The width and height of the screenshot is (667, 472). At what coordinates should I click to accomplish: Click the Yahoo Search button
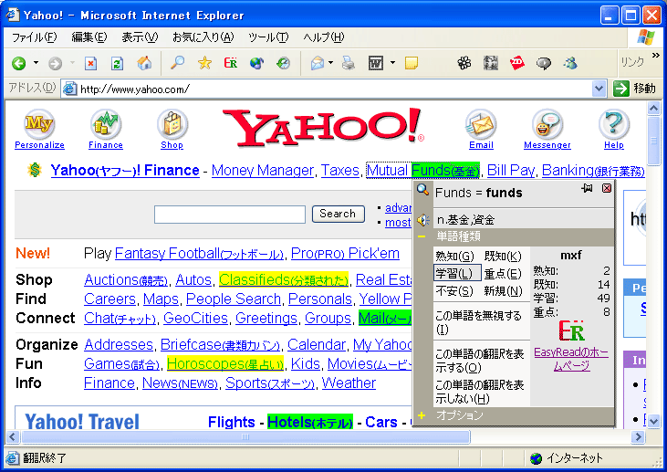[x=339, y=214]
